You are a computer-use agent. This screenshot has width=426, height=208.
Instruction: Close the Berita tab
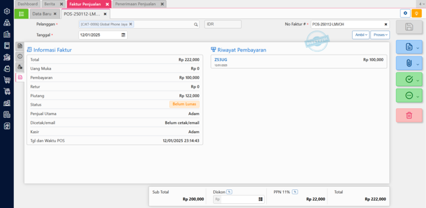61,4
